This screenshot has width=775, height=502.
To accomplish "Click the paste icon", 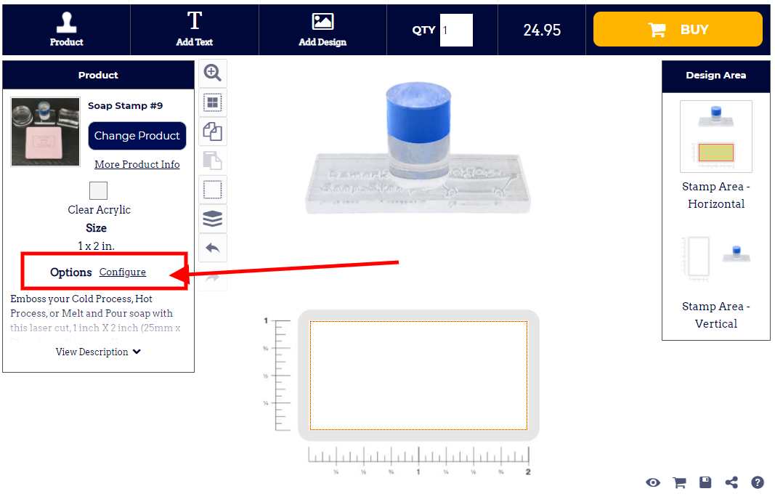I will coord(213,161).
